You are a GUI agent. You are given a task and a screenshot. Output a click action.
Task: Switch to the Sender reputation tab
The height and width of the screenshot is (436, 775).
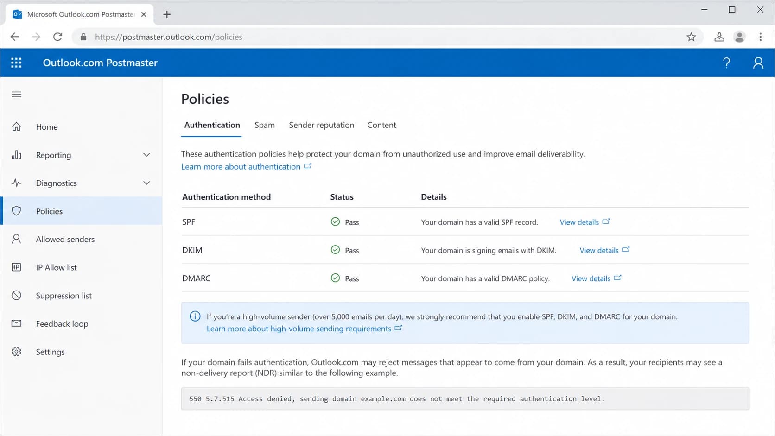tap(322, 125)
